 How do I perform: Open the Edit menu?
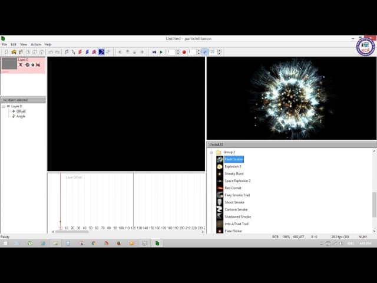coord(14,44)
